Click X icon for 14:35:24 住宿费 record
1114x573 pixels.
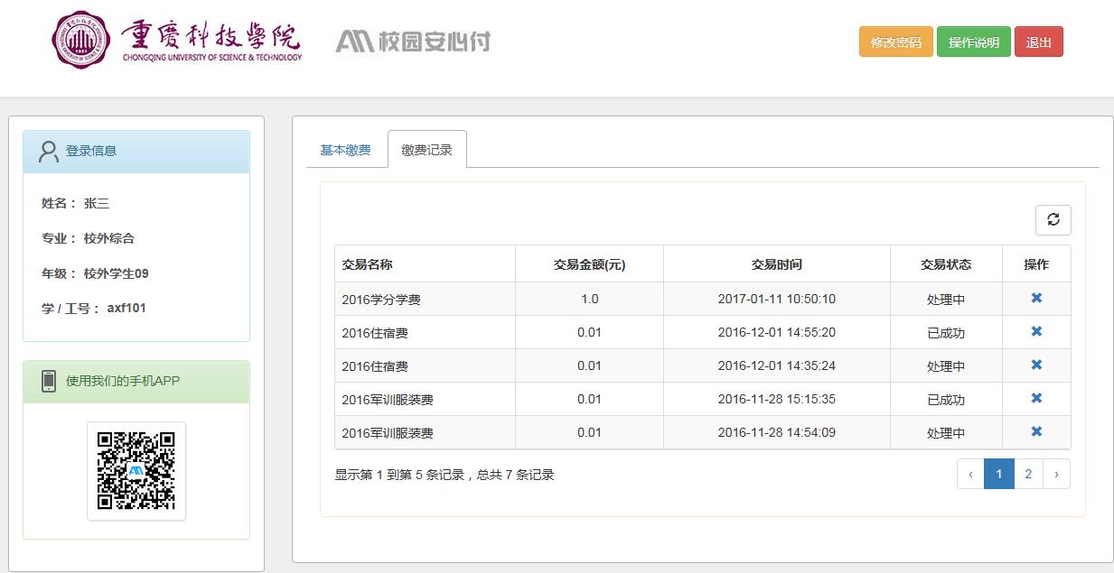coord(1036,365)
